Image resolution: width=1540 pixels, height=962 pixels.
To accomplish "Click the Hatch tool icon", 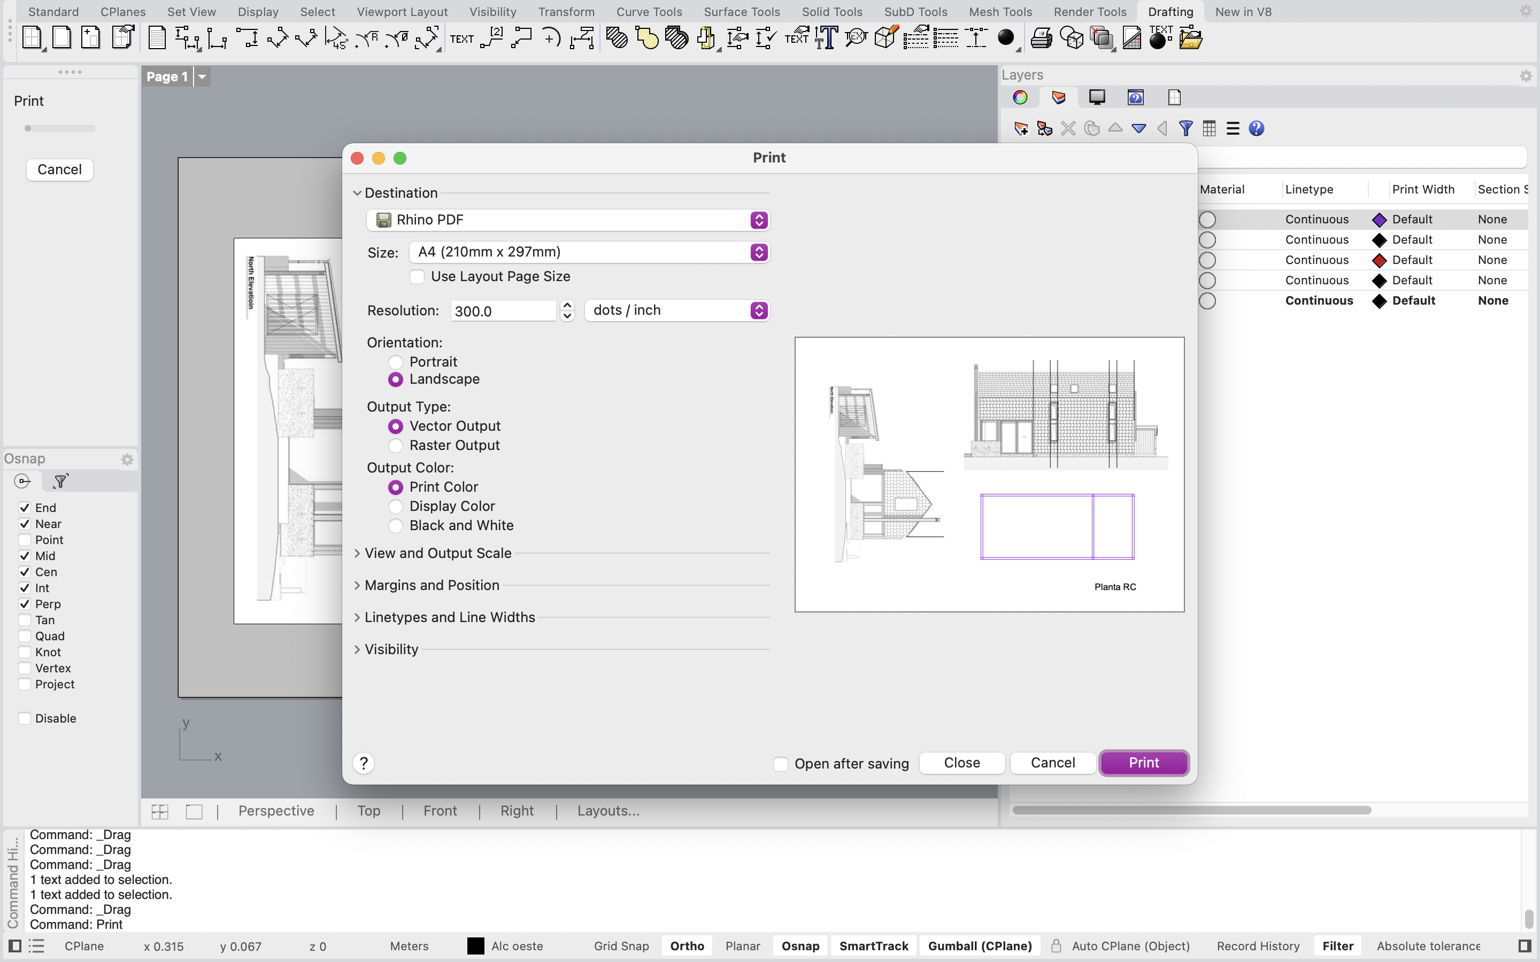I will [x=616, y=39].
